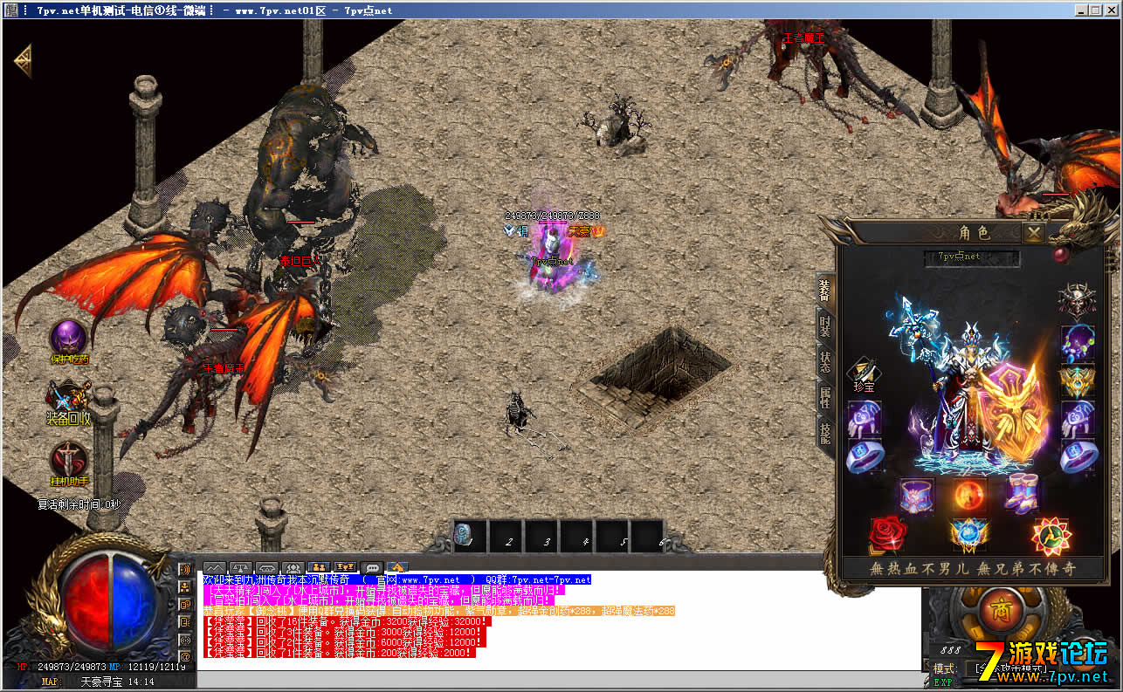Click the third chat channel tab icon
Screen dimensions: 1123x692
point(267,567)
